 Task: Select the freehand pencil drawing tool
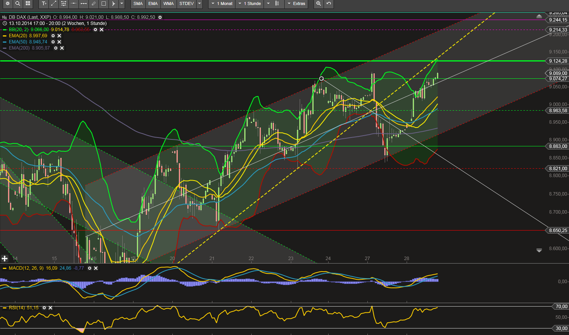(94, 3)
